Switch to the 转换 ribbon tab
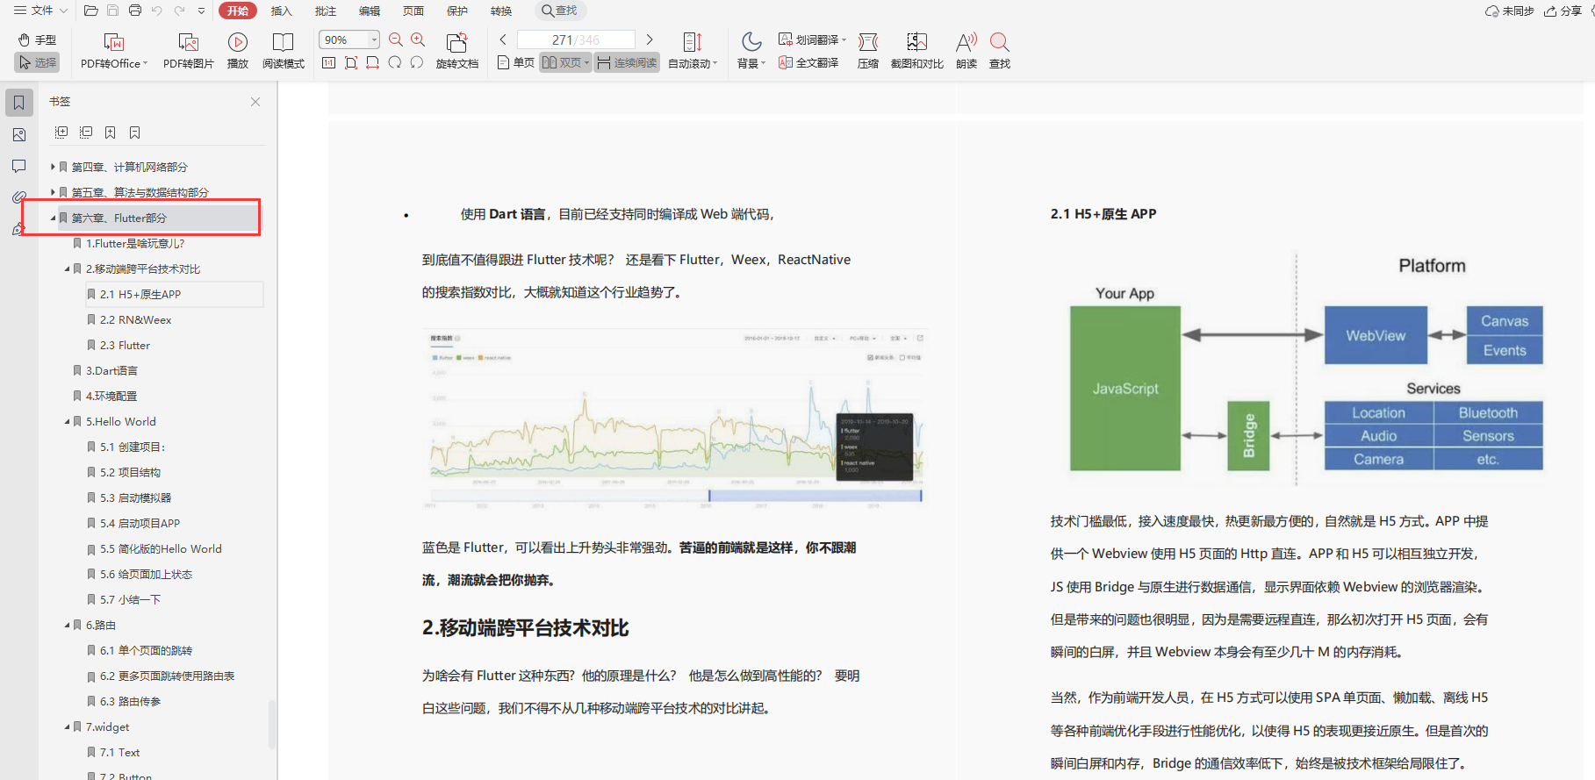Image resolution: width=1595 pixels, height=780 pixels. [500, 11]
